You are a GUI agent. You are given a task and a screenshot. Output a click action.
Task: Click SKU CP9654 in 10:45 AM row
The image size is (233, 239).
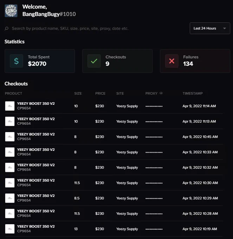[24, 139]
